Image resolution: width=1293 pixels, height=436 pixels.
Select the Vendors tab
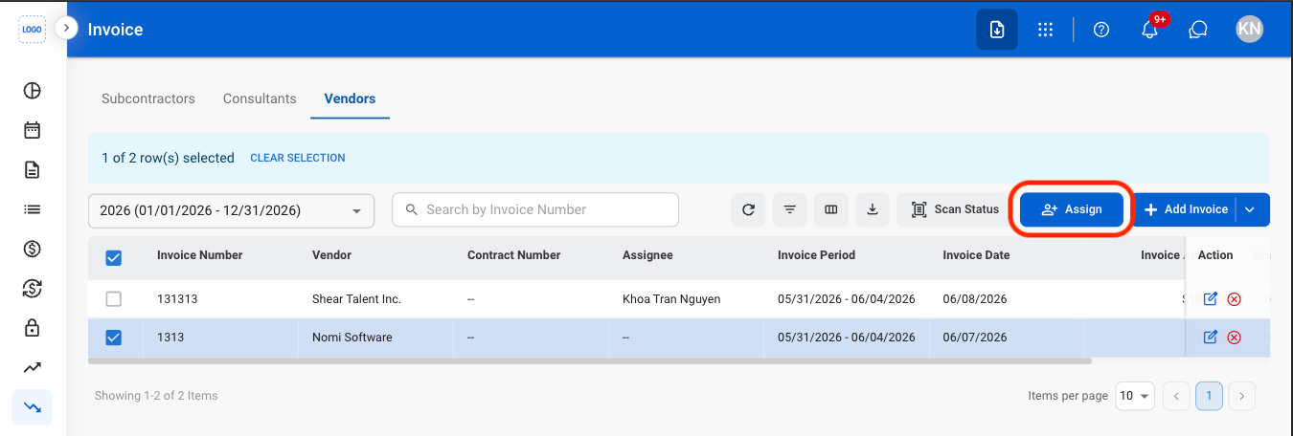(x=350, y=98)
